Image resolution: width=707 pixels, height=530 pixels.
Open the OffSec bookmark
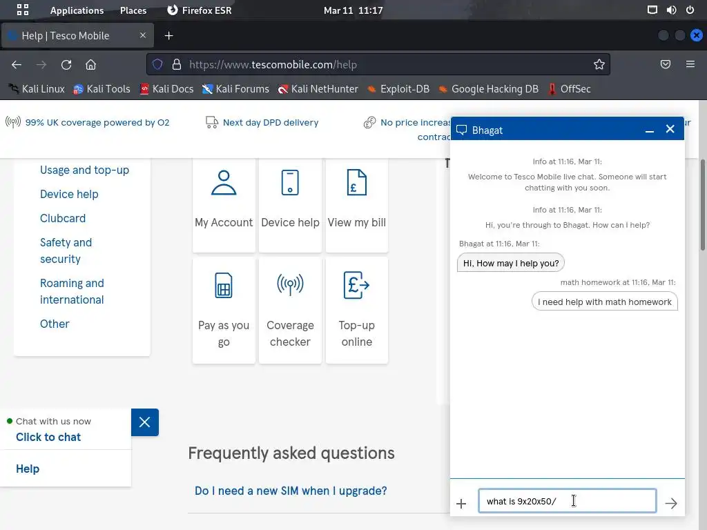570,89
